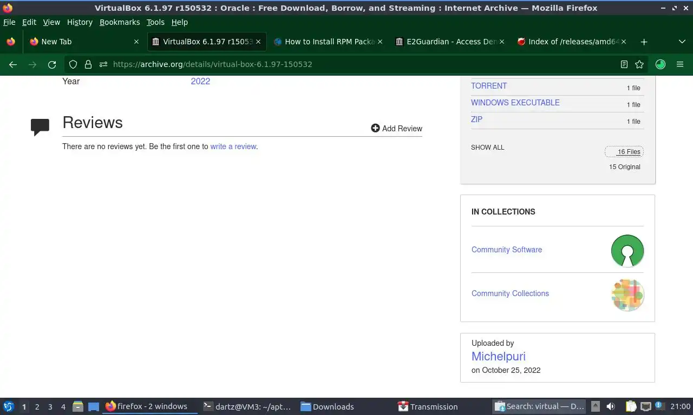Close the VirtualBox 6.1.97 tab
Image resolution: width=693 pixels, height=415 pixels.
[258, 42]
